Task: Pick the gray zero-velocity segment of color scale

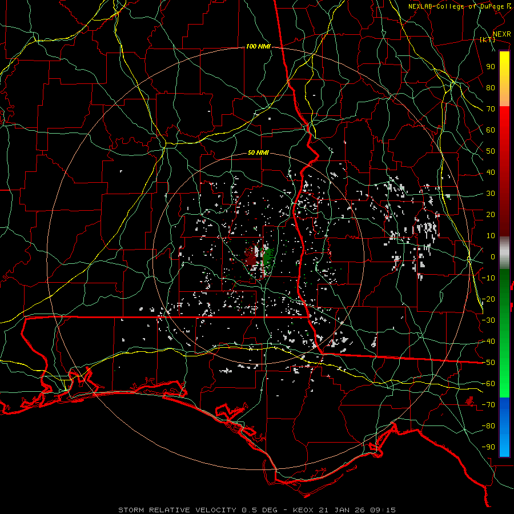Action: pos(504,253)
